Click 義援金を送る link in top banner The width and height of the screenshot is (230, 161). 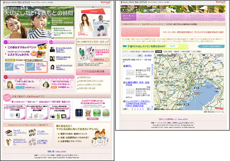[x=59, y=28]
